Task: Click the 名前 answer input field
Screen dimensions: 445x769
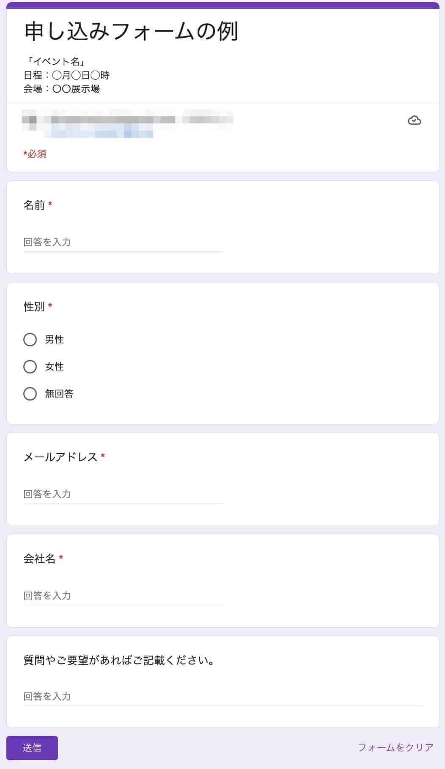Action: click(123, 242)
